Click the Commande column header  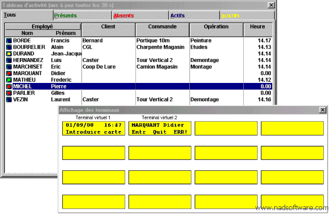(x=162, y=30)
